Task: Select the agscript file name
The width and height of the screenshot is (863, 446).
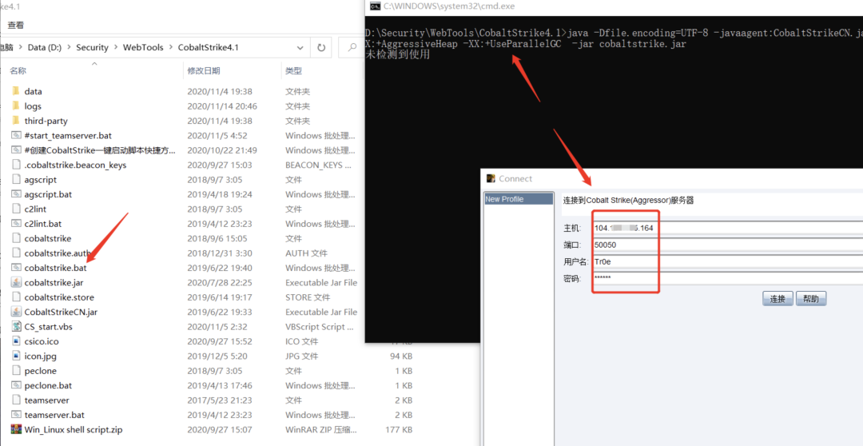Action: pyautogui.click(x=40, y=180)
